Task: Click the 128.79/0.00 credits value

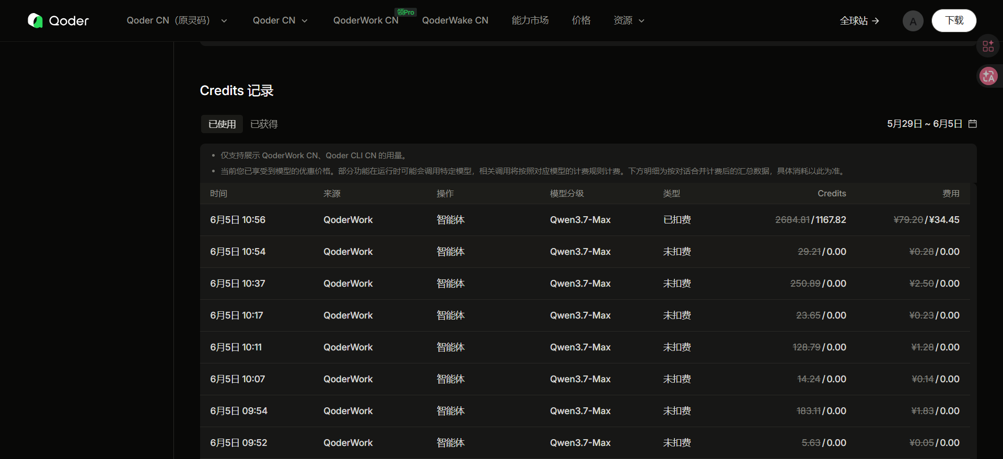Action: tap(820, 347)
